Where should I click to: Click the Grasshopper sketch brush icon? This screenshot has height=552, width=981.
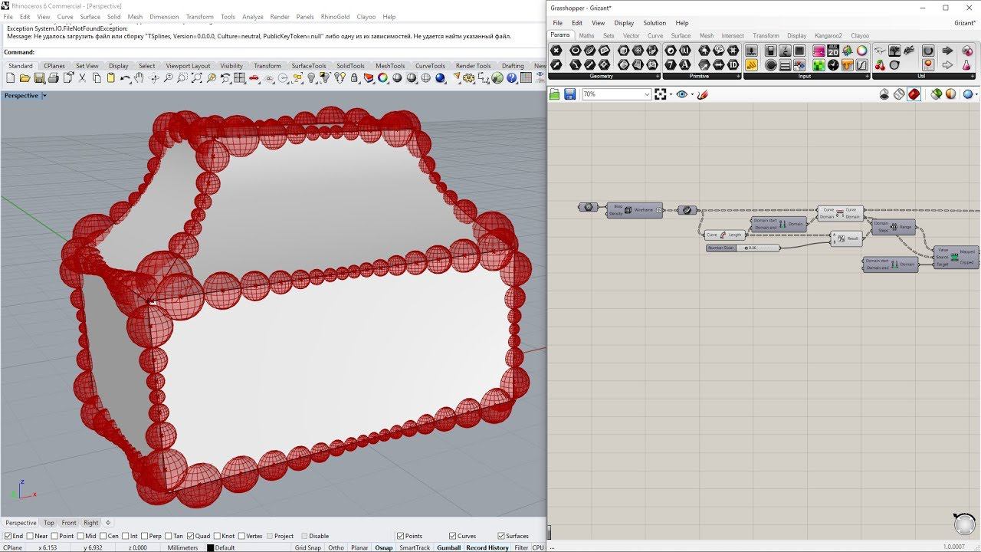tap(703, 94)
